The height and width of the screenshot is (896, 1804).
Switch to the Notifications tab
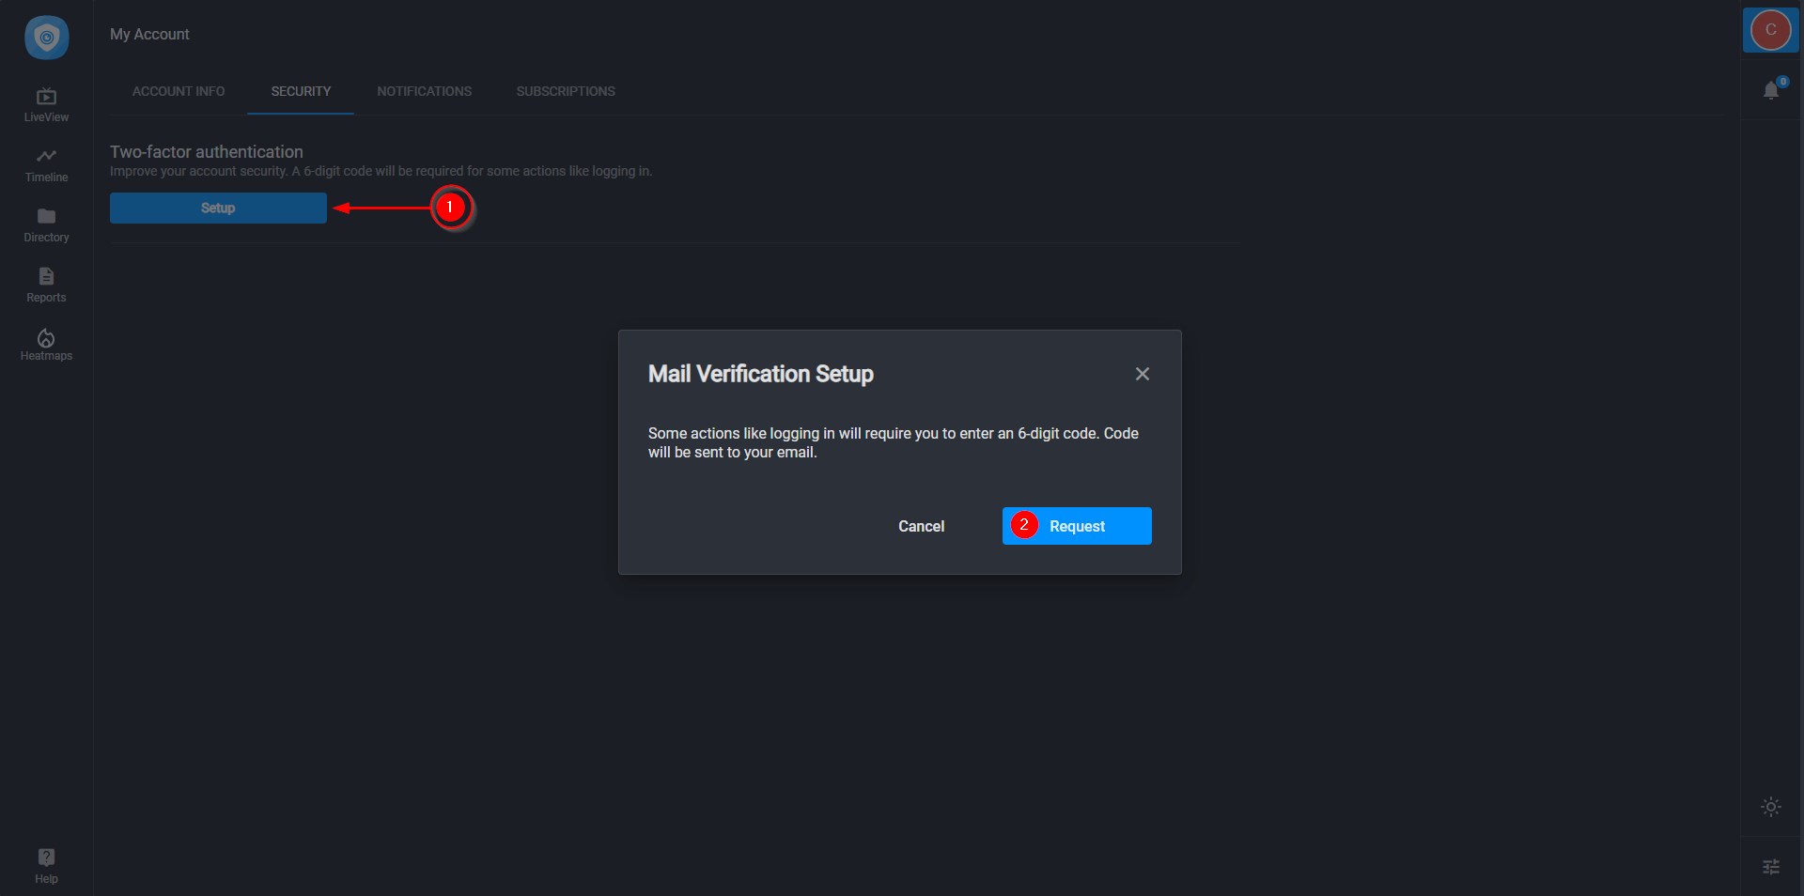pos(425,91)
